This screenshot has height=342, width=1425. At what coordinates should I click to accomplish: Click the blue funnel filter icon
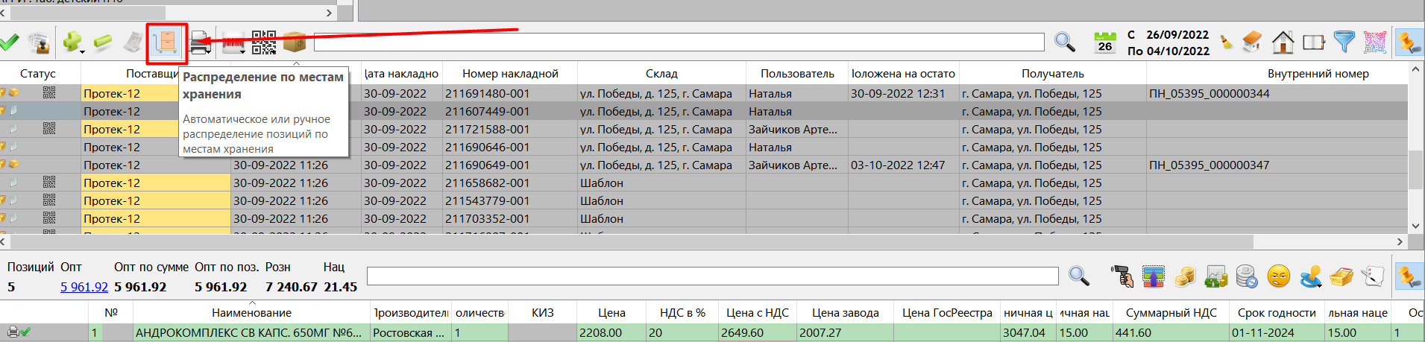point(1344,42)
